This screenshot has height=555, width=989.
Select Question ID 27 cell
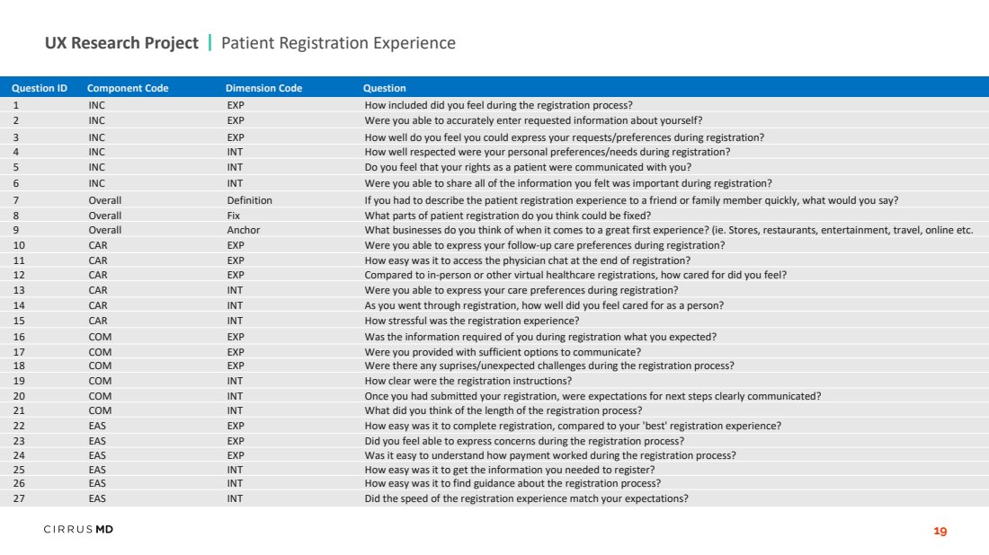[x=19, y=498]
